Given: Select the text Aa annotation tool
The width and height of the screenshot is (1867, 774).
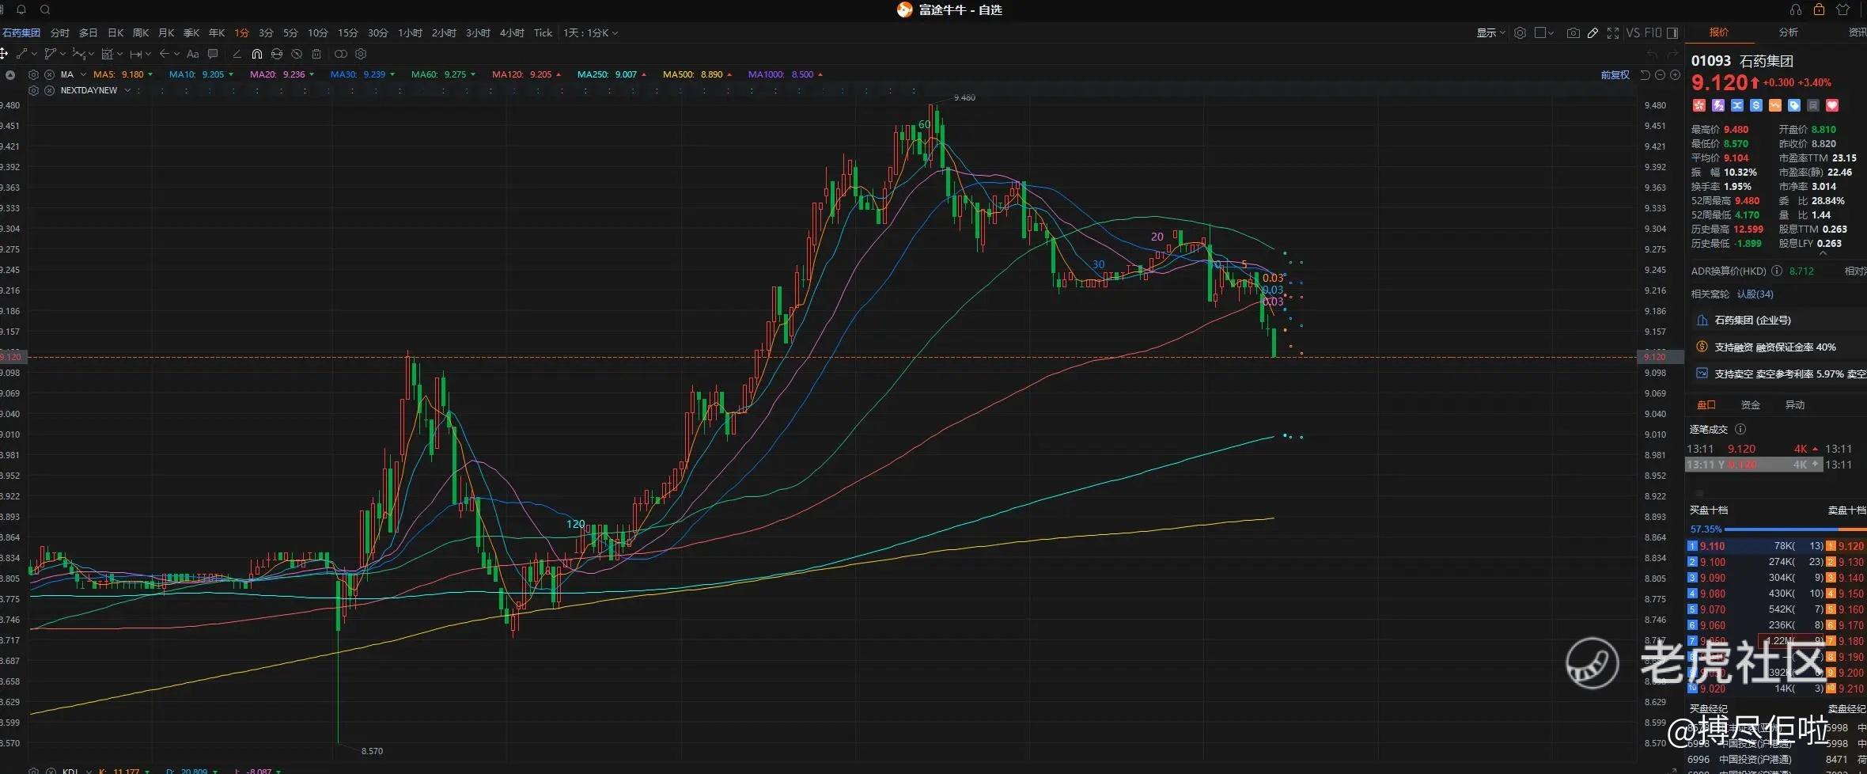Looking at the screenshot, I should click(192, 54).
